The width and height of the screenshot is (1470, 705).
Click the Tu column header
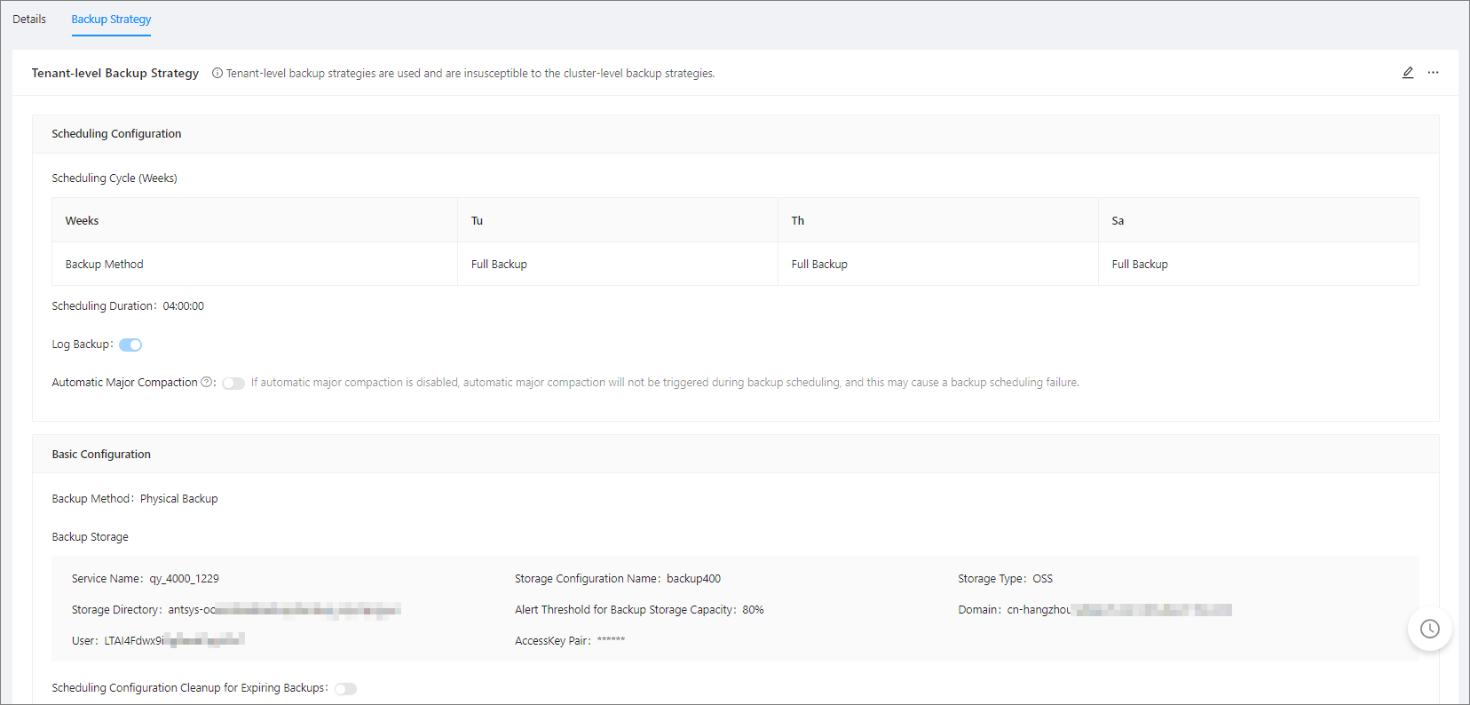[x=477, y=221]
